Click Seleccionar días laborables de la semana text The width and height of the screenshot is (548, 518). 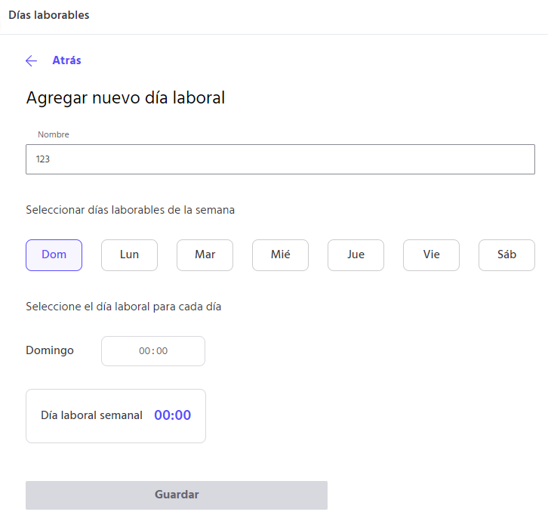130,210
